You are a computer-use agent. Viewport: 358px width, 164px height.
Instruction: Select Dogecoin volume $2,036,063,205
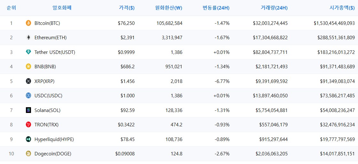(x=272, y=154)
